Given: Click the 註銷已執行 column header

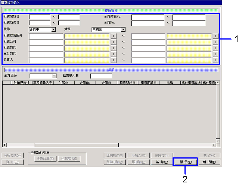Looking at the screenshot, I should (22, 83).
